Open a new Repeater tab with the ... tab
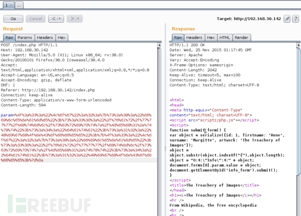This screenshot has width=301, height=216. point(19,5)
